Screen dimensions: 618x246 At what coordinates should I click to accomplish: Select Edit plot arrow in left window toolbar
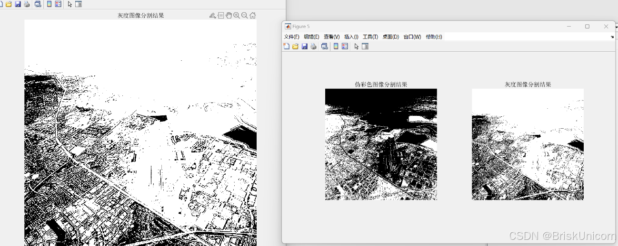[70, 4]
